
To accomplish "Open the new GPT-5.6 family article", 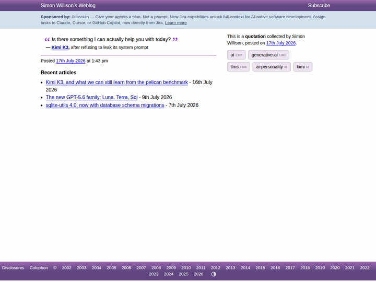I will [x=91, y=97].
